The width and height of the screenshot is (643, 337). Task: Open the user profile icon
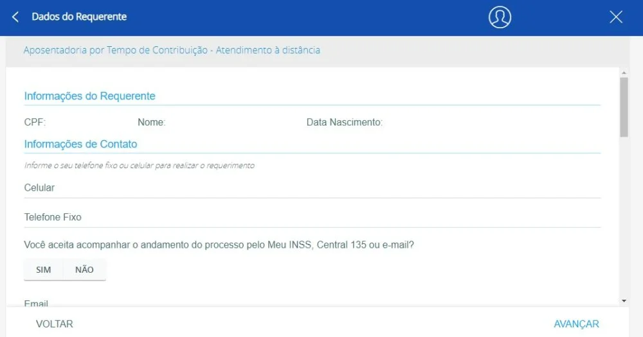tap(500, 17)
